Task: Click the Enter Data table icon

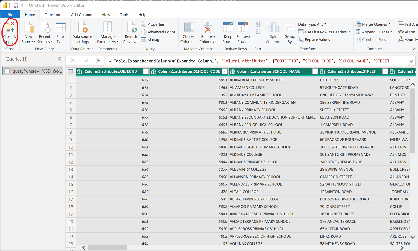Action: (x=61, y=28)
